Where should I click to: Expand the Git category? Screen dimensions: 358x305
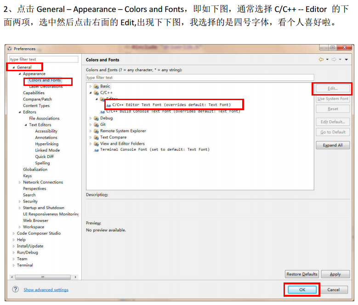(x=91, y=124)
